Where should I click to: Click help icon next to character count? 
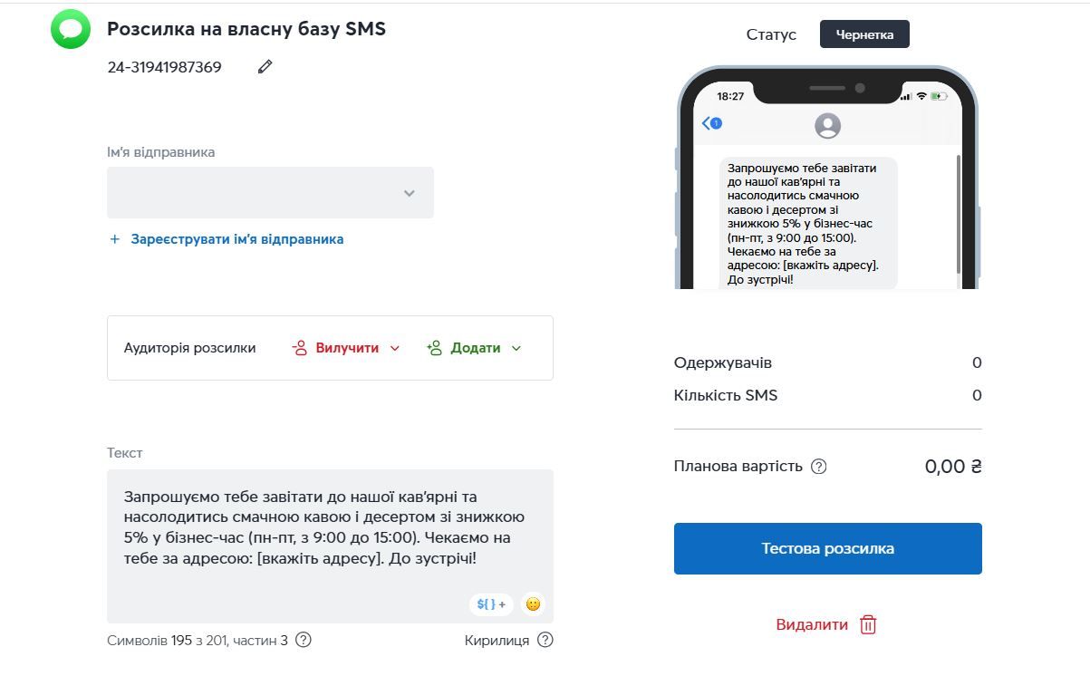(304, 640)
